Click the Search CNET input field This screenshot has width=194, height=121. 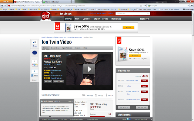coord(131,14)
